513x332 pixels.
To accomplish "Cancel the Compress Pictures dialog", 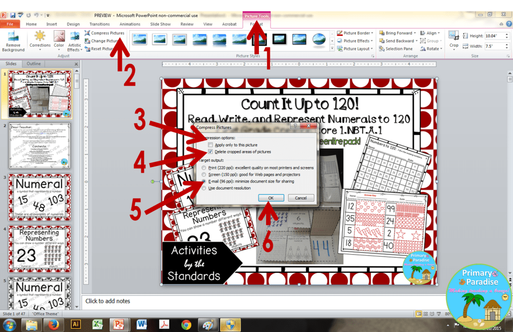I will (301, 198).
